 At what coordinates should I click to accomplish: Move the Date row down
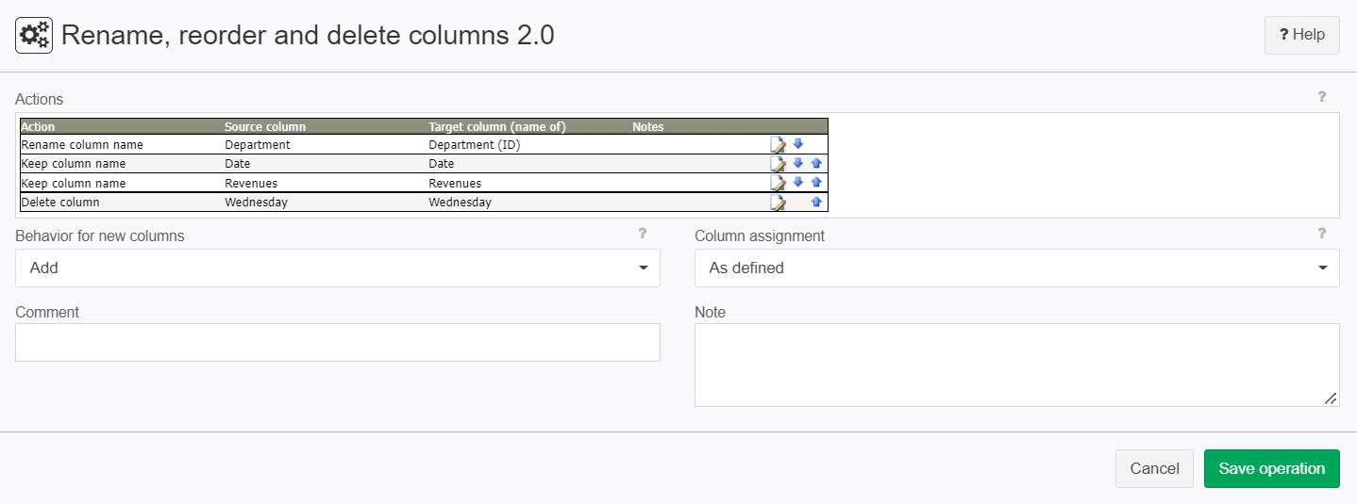[797, 163]
